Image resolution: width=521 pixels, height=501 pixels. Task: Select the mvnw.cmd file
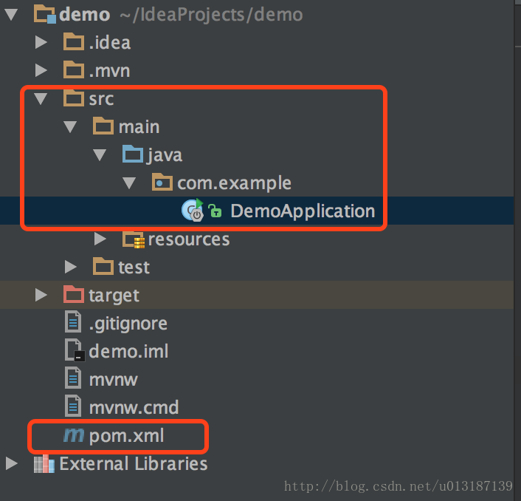pyautogui.click(x=134, y=407)
